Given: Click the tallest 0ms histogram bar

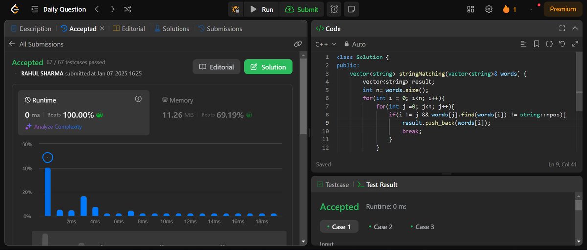Looking at the screenshot, I should (x=48, y=192).
